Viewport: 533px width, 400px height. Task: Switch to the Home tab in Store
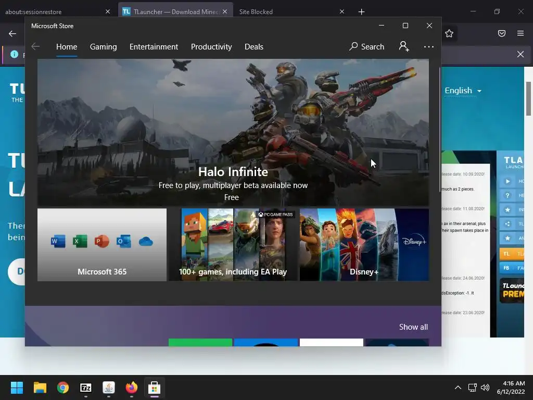coord(67,46)
